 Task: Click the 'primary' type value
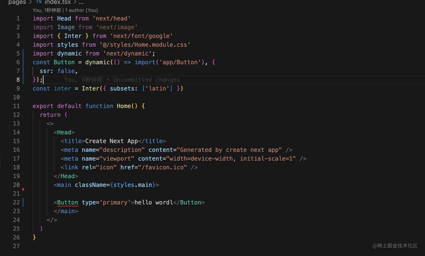pos(115,203)
